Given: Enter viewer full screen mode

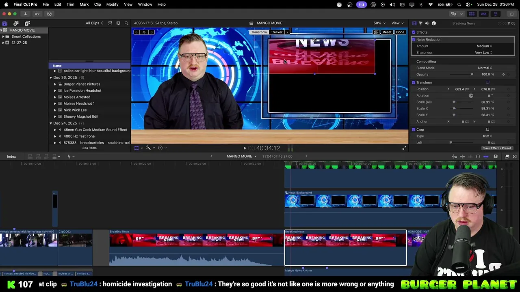Looking at the screenshot, I should [404, 148].
